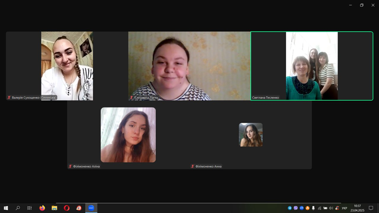Screen dimensions: 379x213
Task: Click name label Філімоненко Анна
Action: 209,166
